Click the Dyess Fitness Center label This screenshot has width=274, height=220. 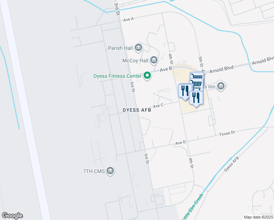coord(117,76)
